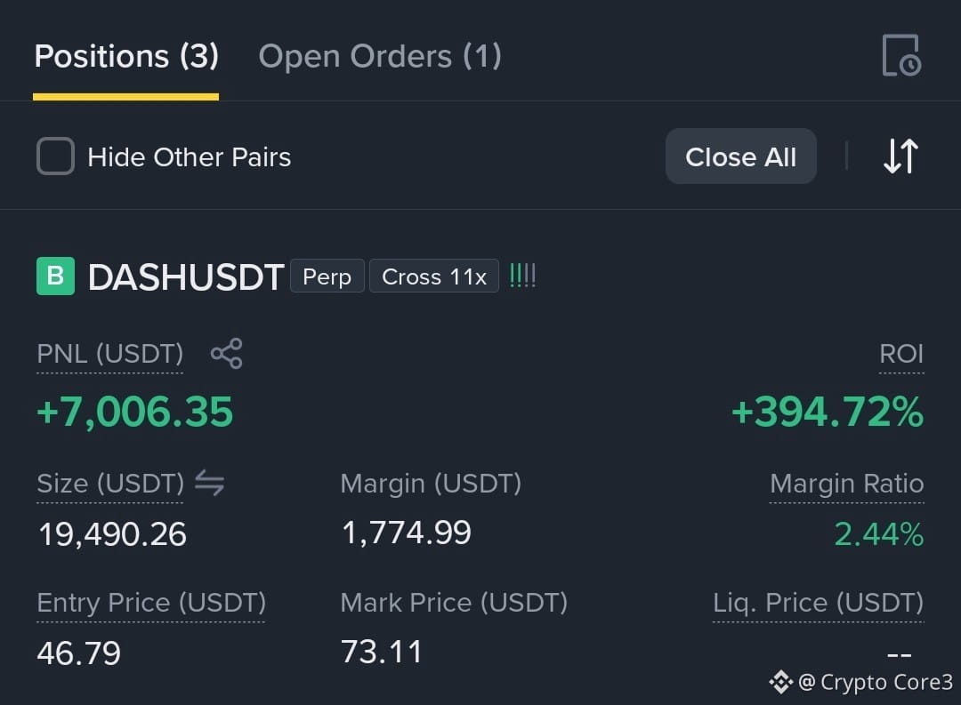Select the Positions (3) tab
Screen dimensions: 961x705
(x=126, y=56)
